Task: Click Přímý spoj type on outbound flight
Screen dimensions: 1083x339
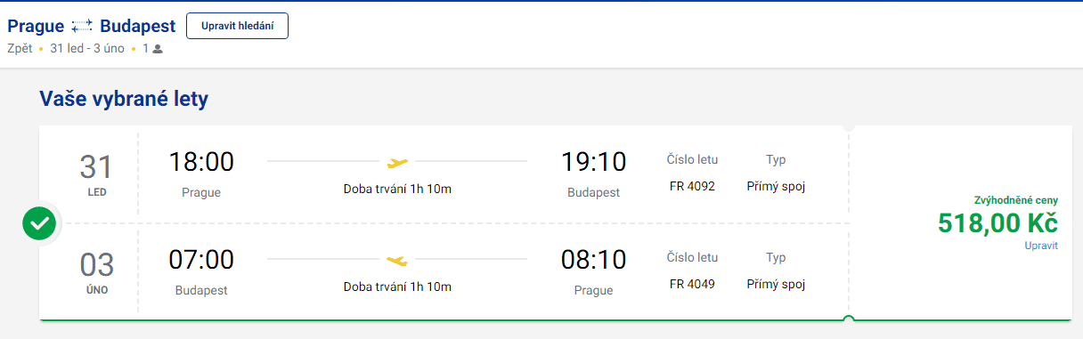Action: tap(776, 187)
